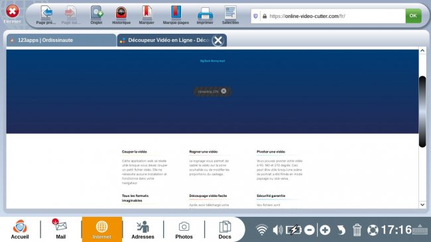
Task: Click the undo curved arrow icon
Action: (x=341, y=230)
